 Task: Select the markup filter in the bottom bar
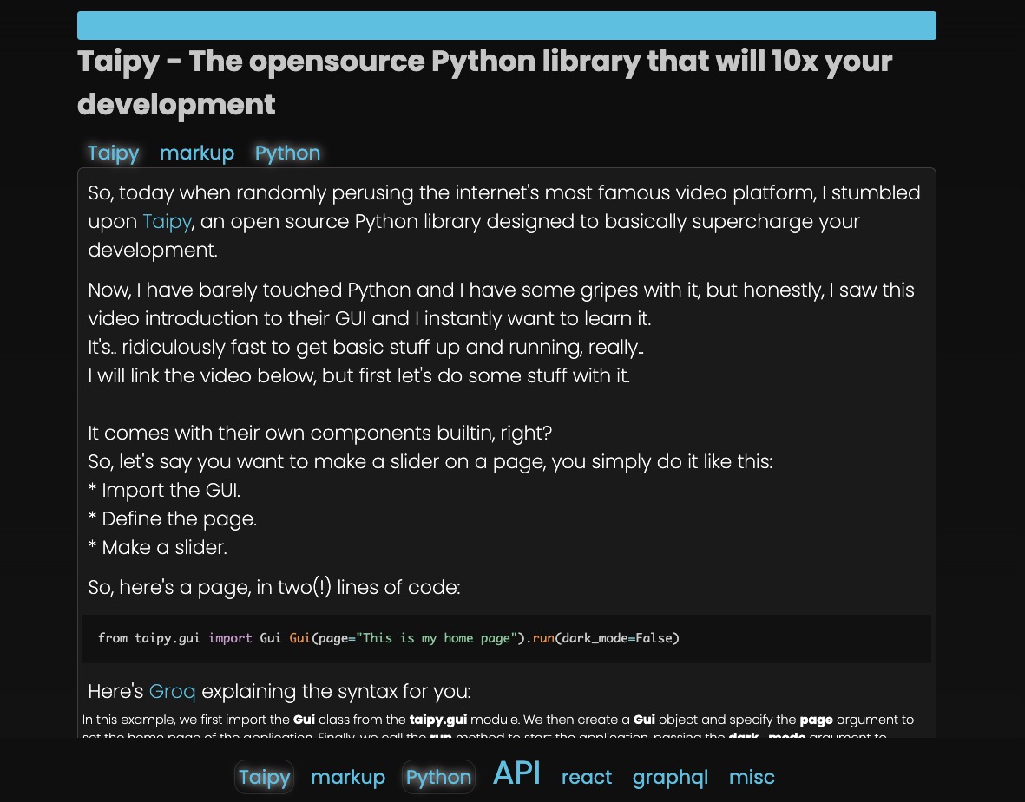[348, 777]
